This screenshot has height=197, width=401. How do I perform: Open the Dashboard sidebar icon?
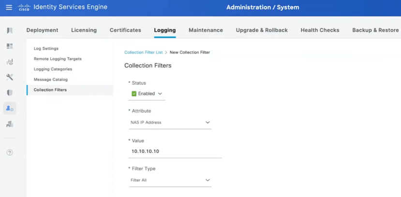10,46
